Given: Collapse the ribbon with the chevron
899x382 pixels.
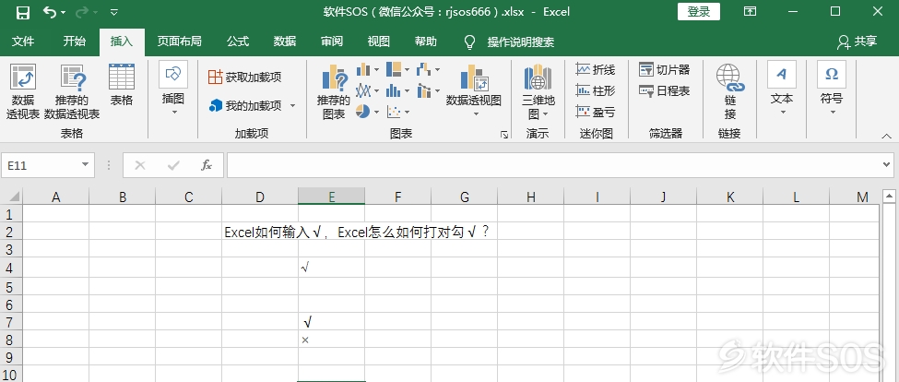Looking at the screenshot, I should 887,136.
